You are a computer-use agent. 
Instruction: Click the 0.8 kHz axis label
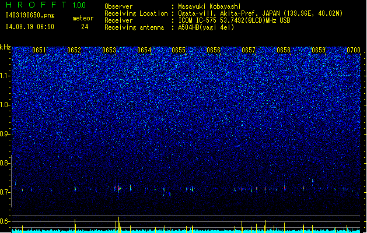(5, 163)
